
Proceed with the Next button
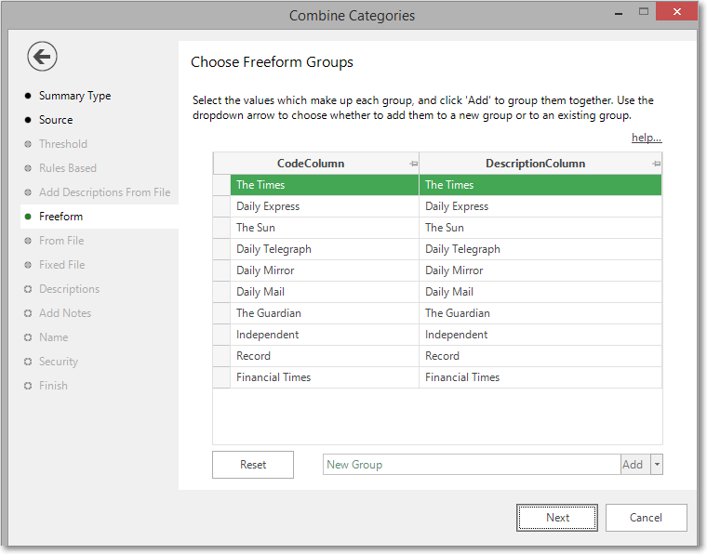pyautogui.click(x=557, y=518)
